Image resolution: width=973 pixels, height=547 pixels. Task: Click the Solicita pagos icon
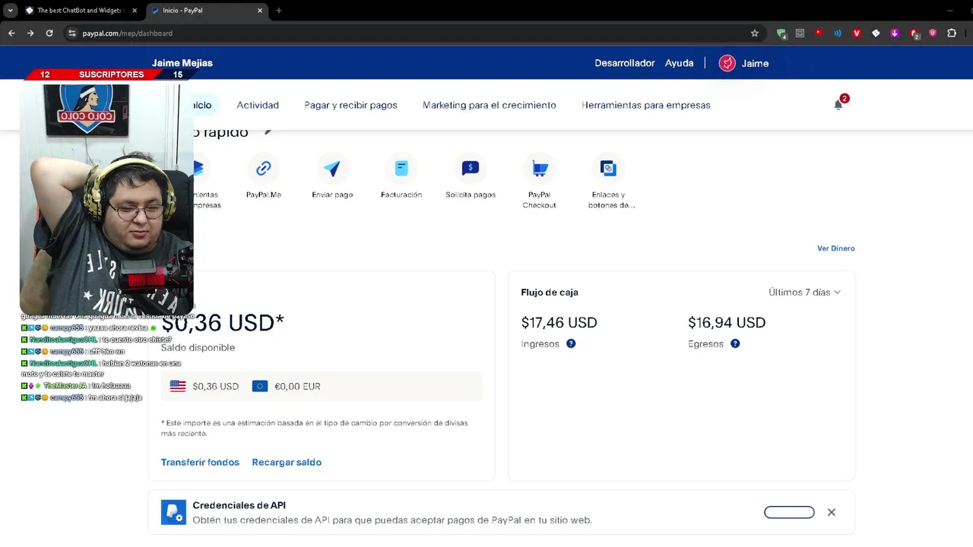[x=471, y=168]
